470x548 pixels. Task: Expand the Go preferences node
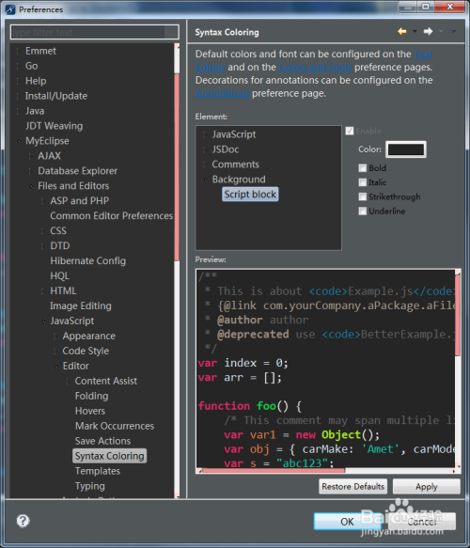pos(18,66)
